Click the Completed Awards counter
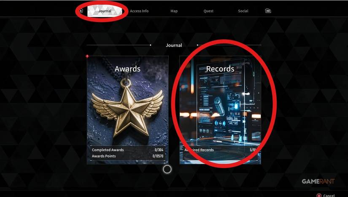The image size is (348, 197). point(127,150)
